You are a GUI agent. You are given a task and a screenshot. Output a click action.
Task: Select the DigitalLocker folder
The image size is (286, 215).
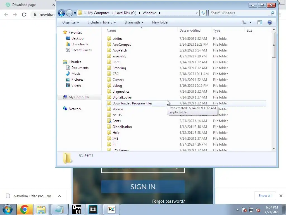122,97
